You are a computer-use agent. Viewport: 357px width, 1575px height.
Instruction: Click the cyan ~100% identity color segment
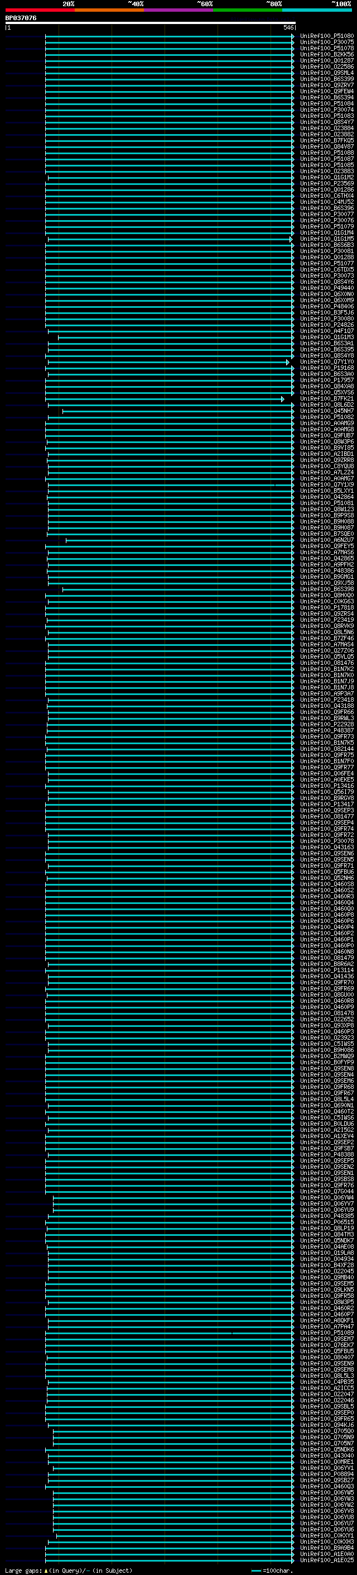click(x=317, y=10)
